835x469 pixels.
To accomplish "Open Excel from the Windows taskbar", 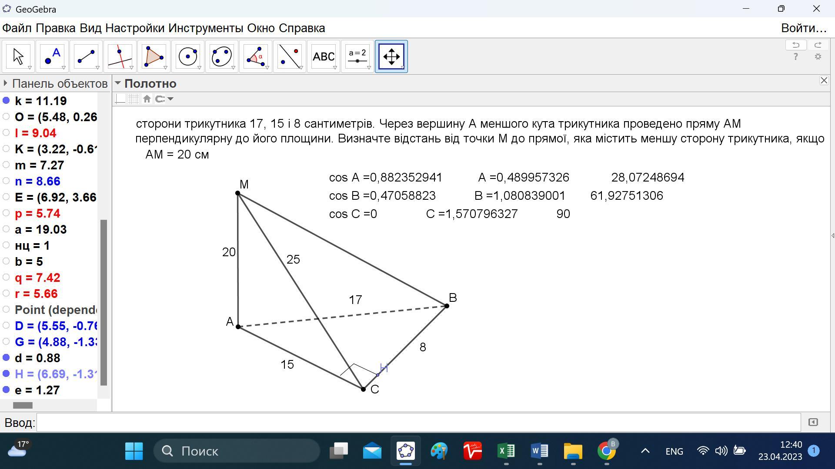I will click(x=506, y=451).
